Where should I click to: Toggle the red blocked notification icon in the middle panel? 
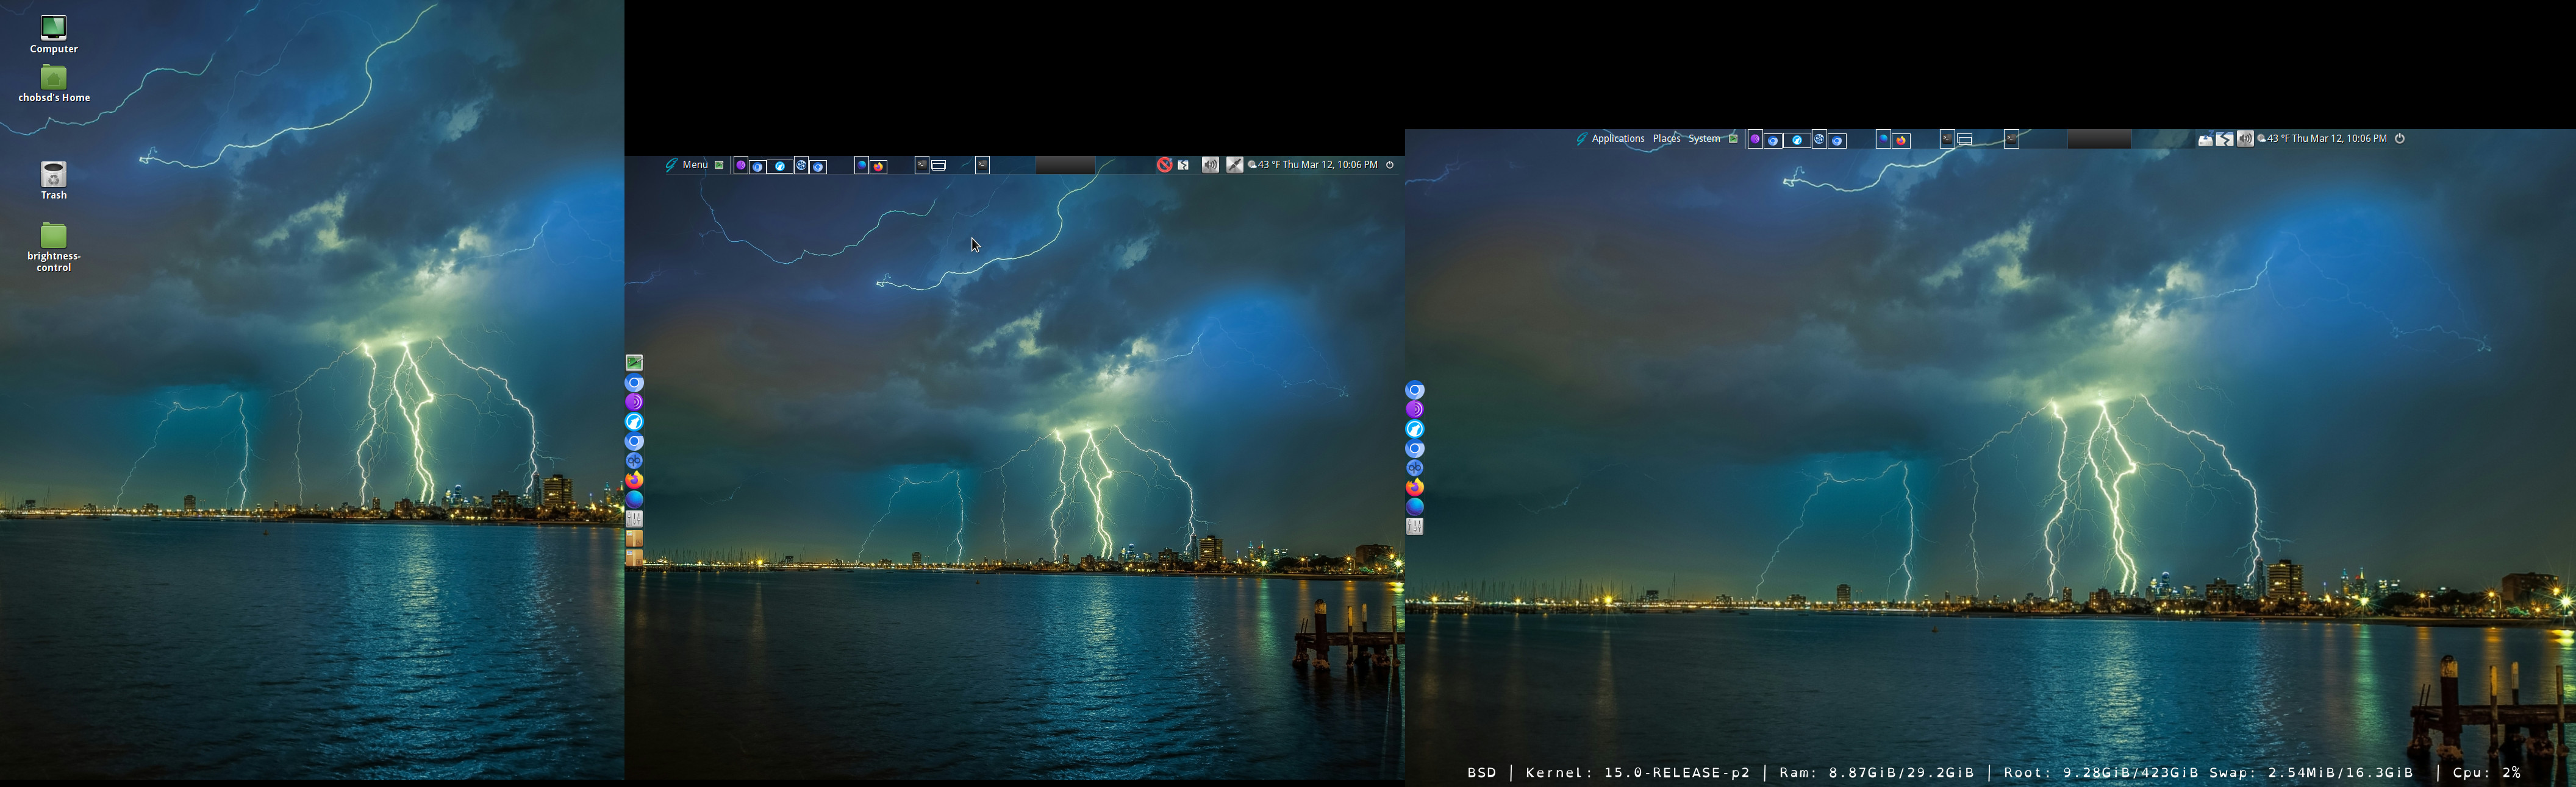click(1164, 165)
